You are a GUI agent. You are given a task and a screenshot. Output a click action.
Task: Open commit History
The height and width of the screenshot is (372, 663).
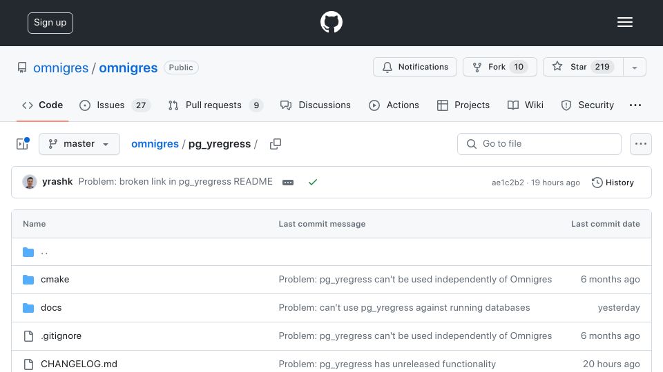pyautogui.click(x=613, y=183)
